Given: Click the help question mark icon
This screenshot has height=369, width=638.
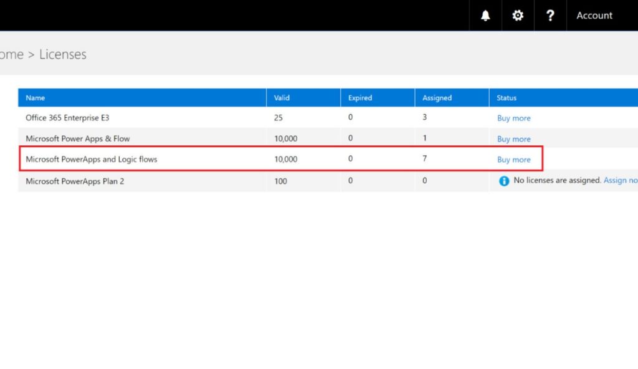Looking at the screenshot, I should (x=550, y=16).
